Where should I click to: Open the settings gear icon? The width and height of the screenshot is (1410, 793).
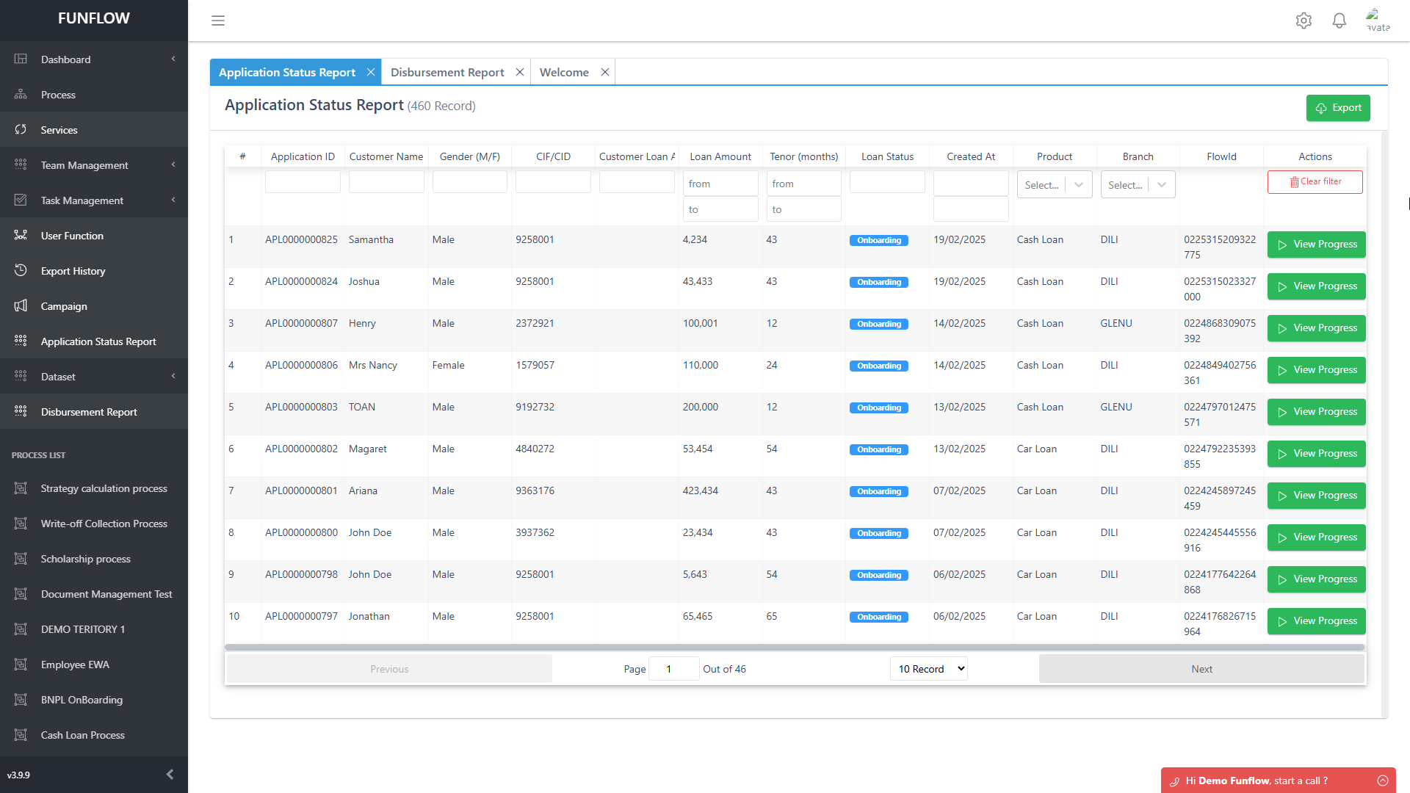click(x=1304, y=21)
